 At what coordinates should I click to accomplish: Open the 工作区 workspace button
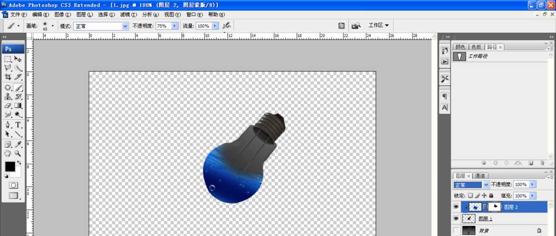(378, 26)
